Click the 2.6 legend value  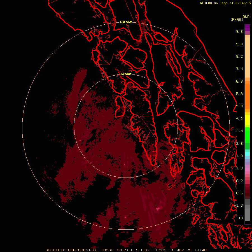pyautogui.click(x=239, y=144)
